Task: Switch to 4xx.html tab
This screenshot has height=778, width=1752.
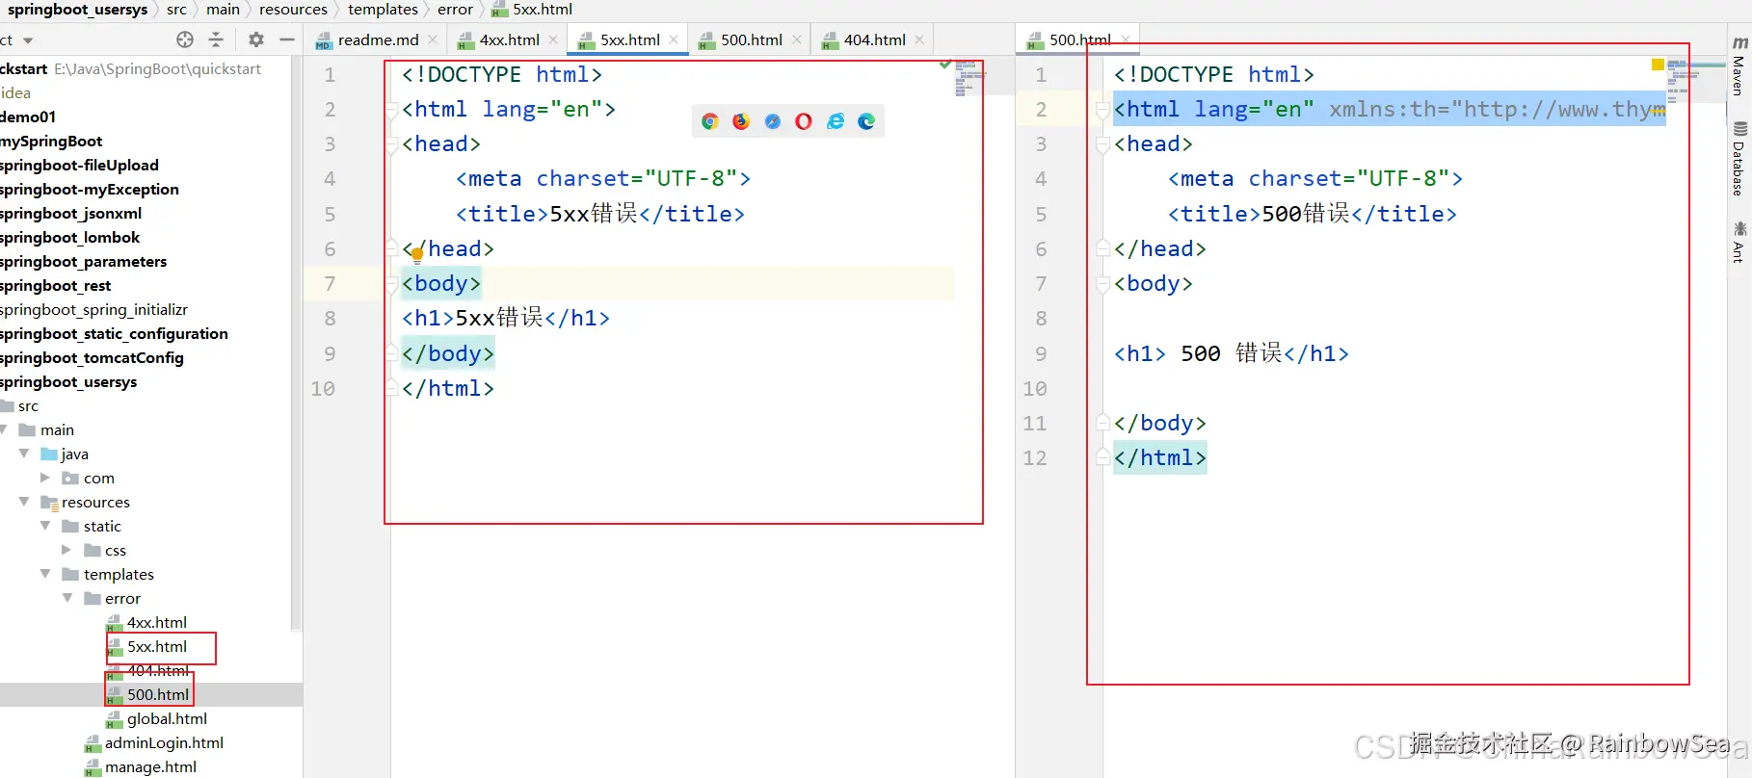Action: coord(509,39)
